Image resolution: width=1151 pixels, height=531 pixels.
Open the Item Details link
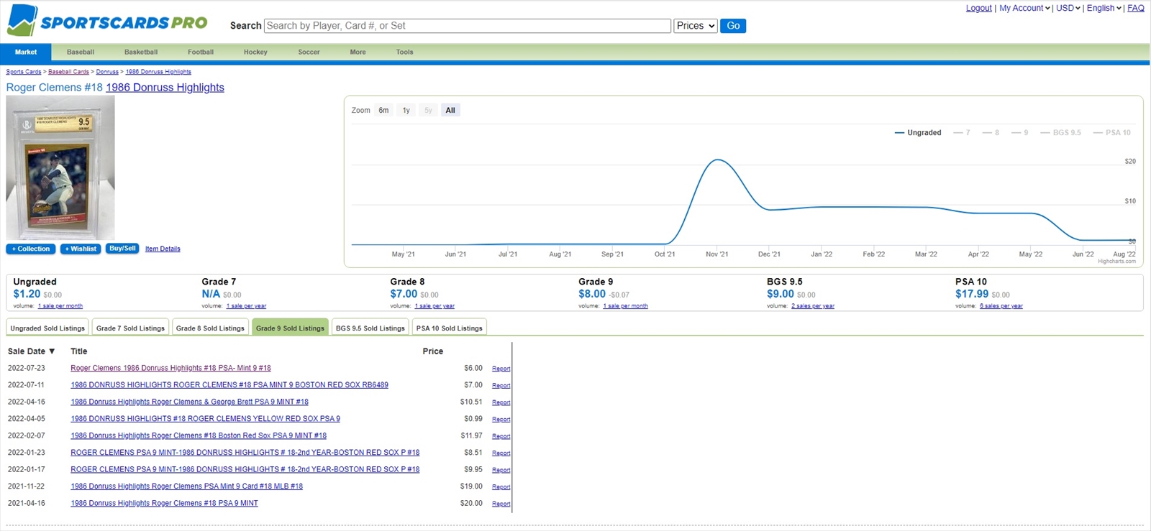pyautogui.click(x=163, y=249)
